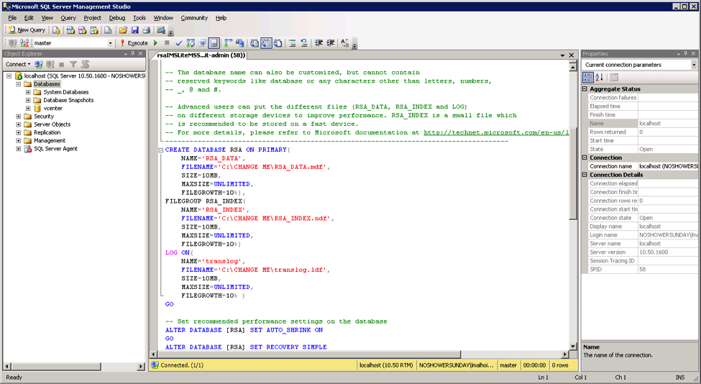Expand the vcenter database
701x384 pixels.
coord(28,108)
